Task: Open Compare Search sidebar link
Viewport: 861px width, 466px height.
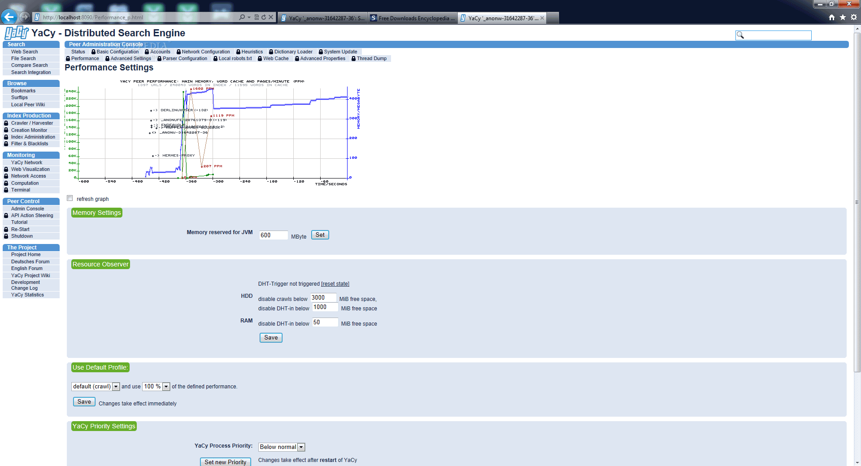Action: tap(29, 65)
